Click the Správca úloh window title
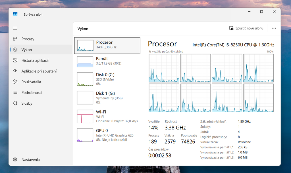 pyautogui.click(x=33, y=14)
